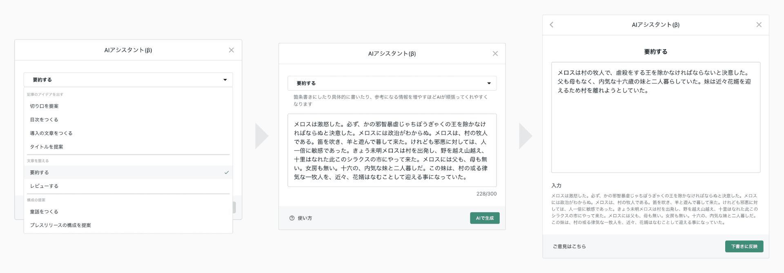
Task: Open the 要約する dropdown in middle dialog
Action: pos(392,83)
